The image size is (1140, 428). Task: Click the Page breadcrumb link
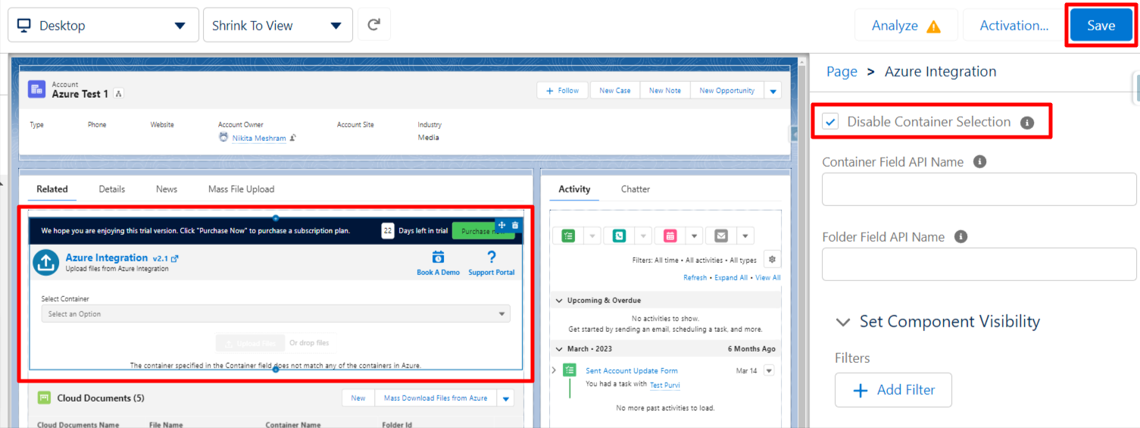click(x=842, y=71)
